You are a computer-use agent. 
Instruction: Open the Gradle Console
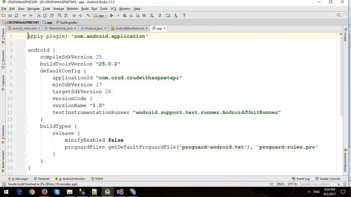[328, 179]
